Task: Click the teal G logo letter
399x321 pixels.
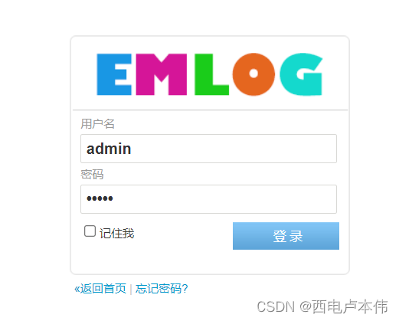Action: (301, 74)
